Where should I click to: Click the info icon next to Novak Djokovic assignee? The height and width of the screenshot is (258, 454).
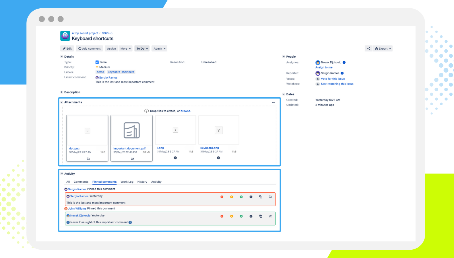pos(344,62)
